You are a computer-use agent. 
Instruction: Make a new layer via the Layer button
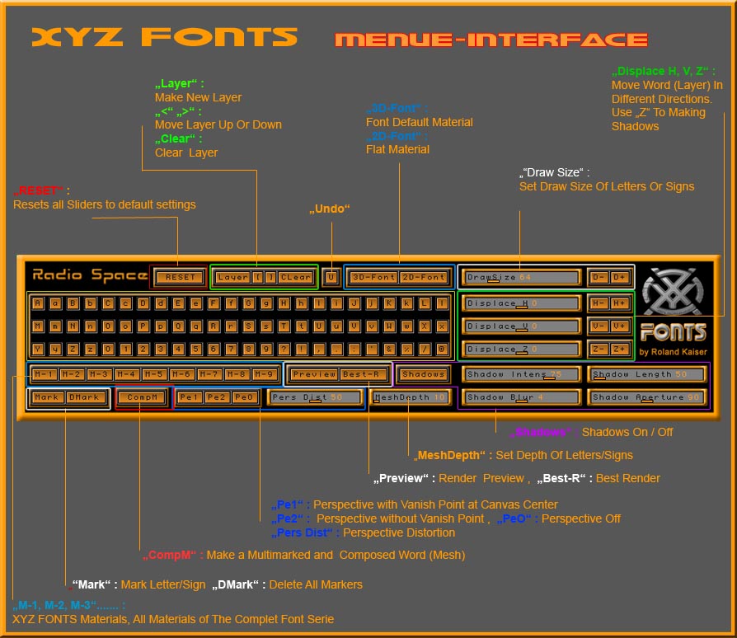click(232, 278)
